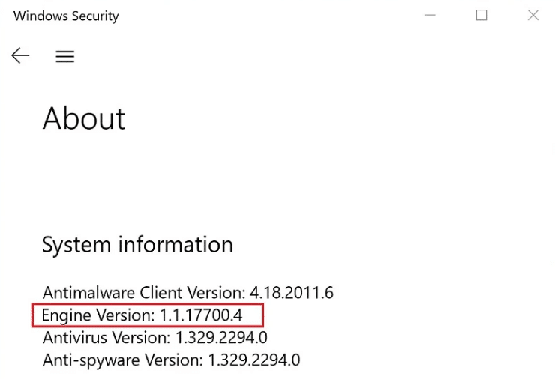The width and height of the screenshot is (555, 379).
Task: Minimize the Windows Security window
Action: click(x=430, y=15)
